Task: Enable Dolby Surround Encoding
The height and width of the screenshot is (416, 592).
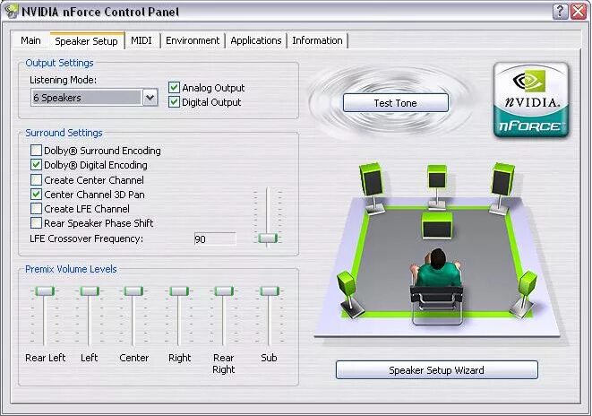Action: pos(36,151)
